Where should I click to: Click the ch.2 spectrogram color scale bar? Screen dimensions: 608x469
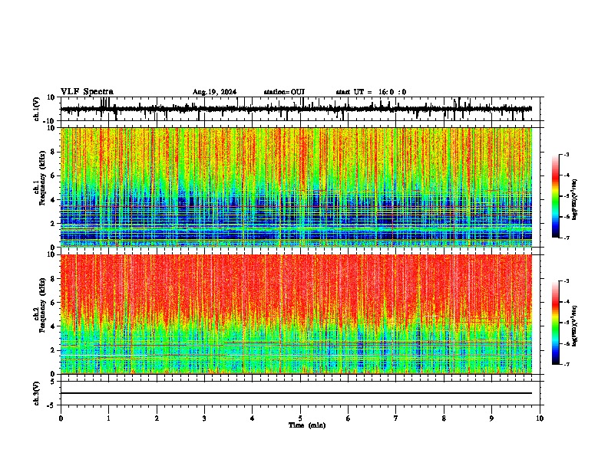556,323
